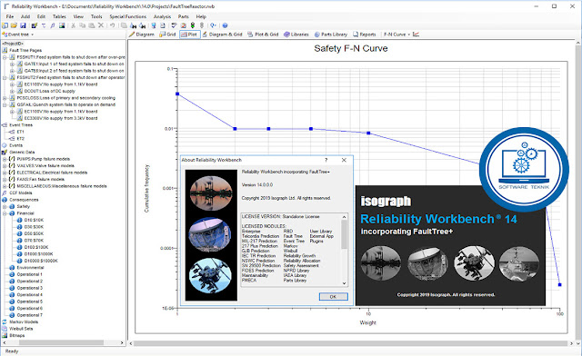This screenshot has height=356, width=582.
Task: Click the About dialog question mark button
Action: [x=326, y=160]
